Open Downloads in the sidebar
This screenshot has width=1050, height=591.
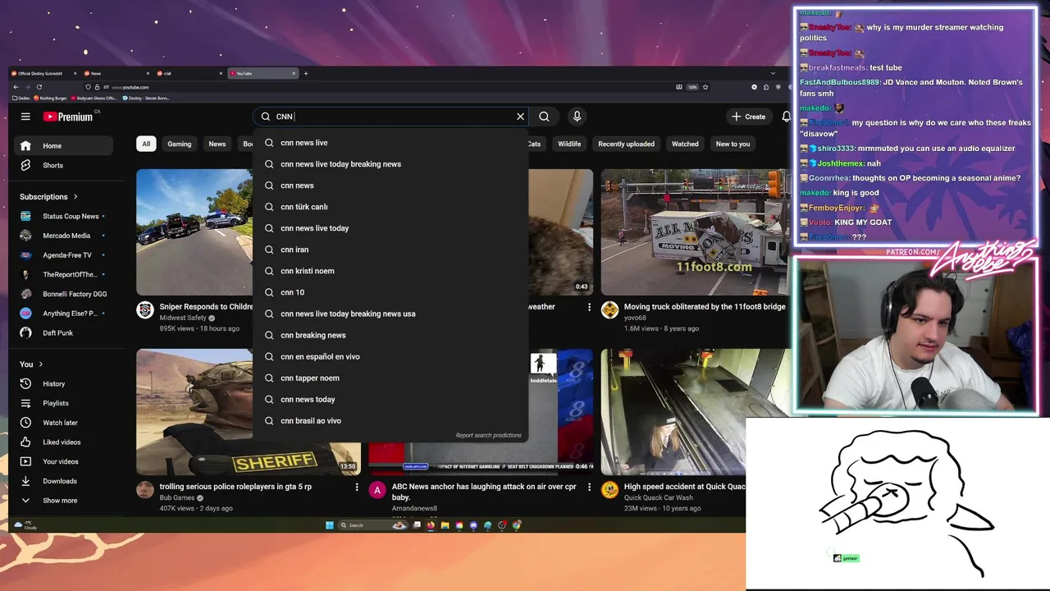point(62,481)
